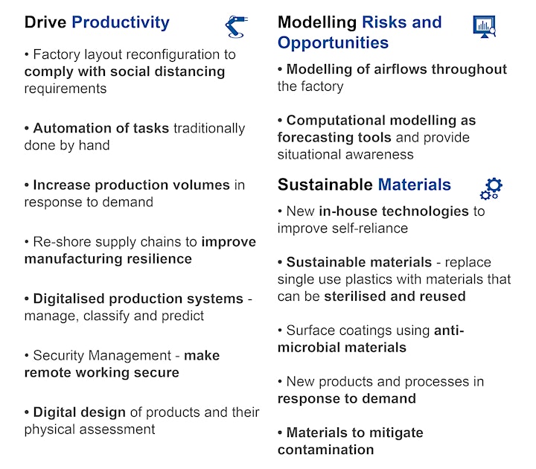Viewport: 536px width, 469px height.
Task: Click Computational modelling as forecasting tools text
Action: pyautogui.click(x=377, y=129)
